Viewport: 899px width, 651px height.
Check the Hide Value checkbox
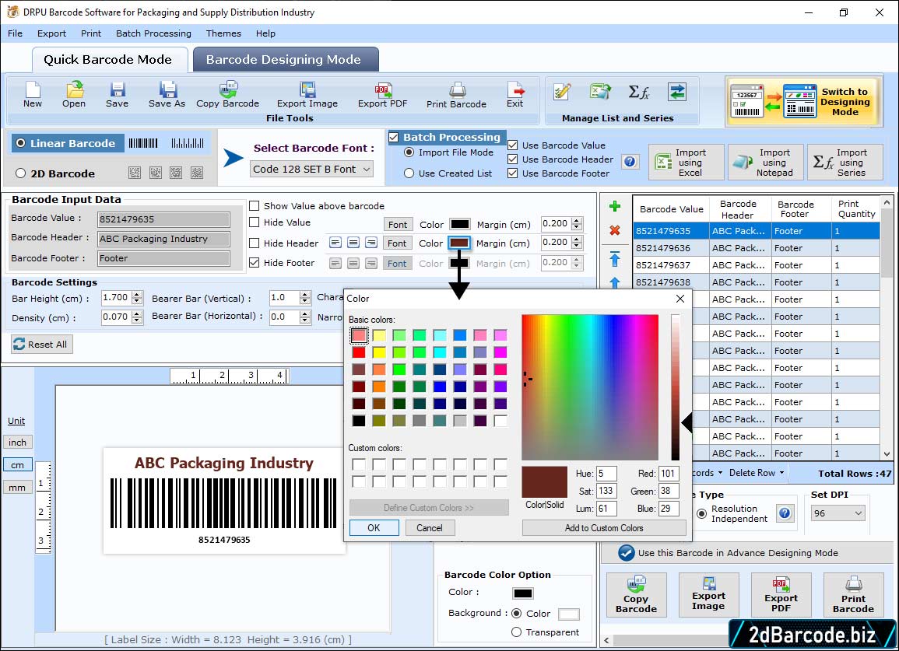point(254,222)
